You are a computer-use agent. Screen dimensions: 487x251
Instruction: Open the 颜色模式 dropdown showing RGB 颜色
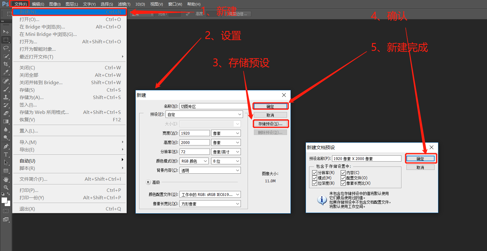coord(194,161)
